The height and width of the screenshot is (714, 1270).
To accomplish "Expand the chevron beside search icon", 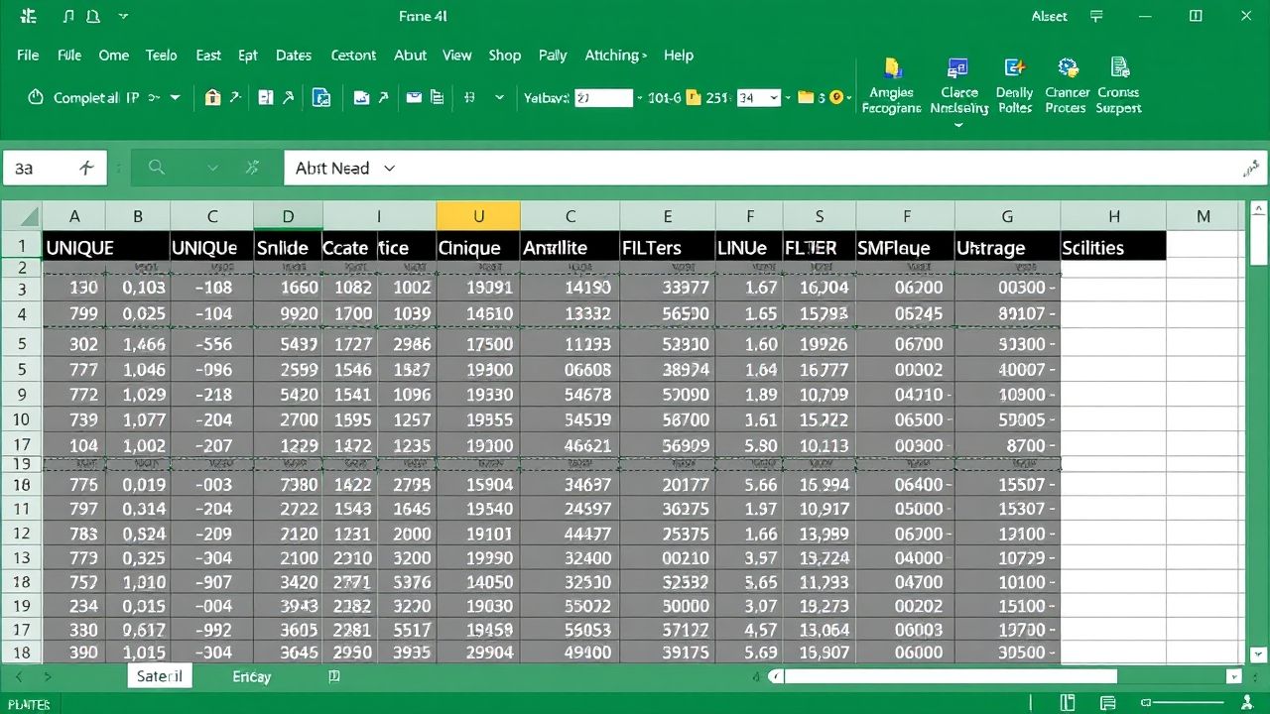I will (x=211, y=169).
